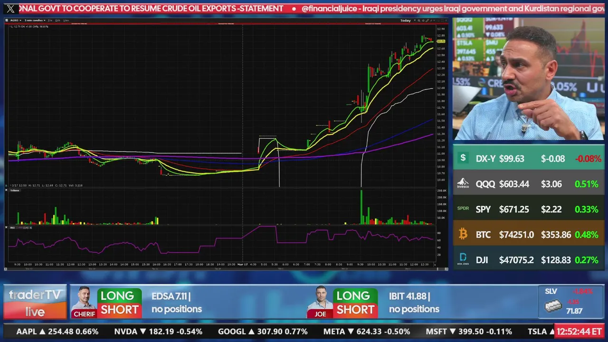Click the Bitcoin icon beside BTC
Image resolution: width=608 pixels, height=342 pixels.
tap(463, 234)
